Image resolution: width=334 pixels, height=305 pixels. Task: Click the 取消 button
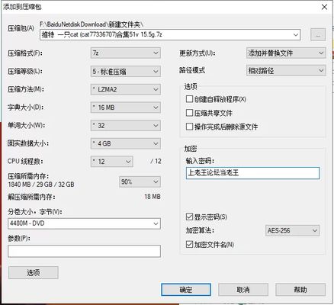click(243, 290)
